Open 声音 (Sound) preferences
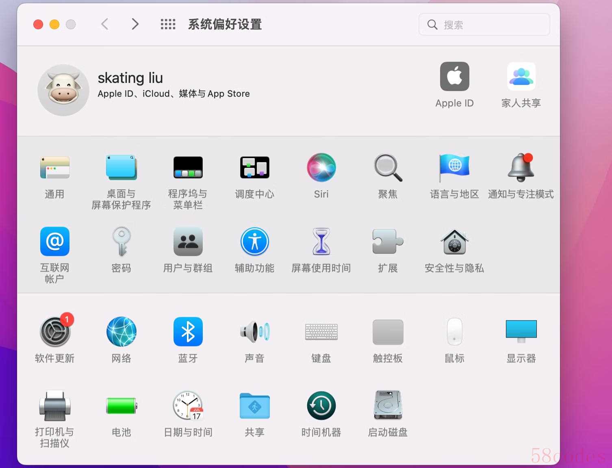Screen dimensions: 612x468 tap(254, 331)
